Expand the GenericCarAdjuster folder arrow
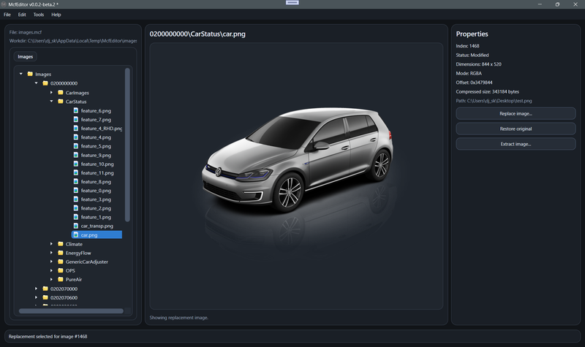 click(51, 262)
